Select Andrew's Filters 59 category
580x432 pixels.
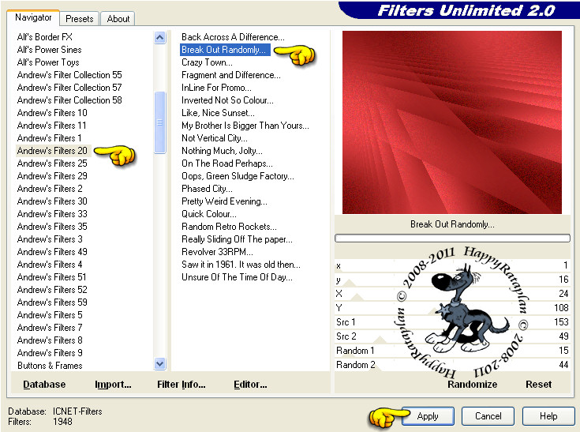click(x=52, y=302)
